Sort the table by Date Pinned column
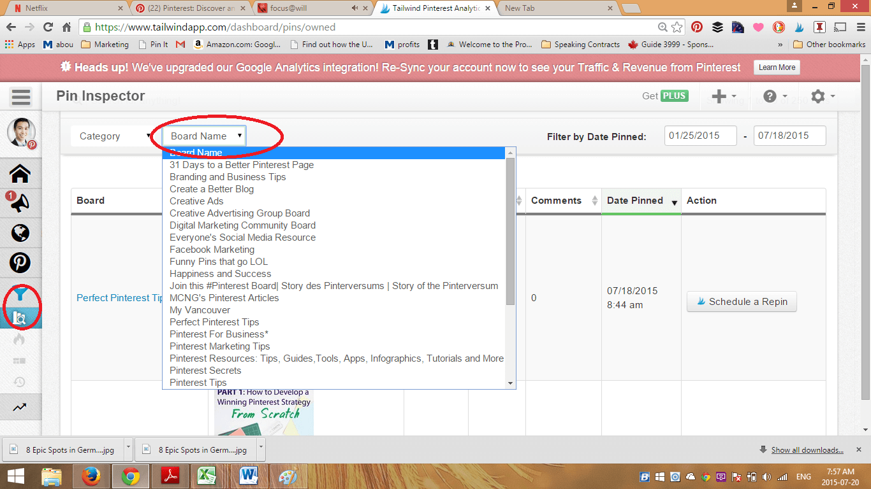Viewport: 871px width, 489px height. [x=641, y=201]
